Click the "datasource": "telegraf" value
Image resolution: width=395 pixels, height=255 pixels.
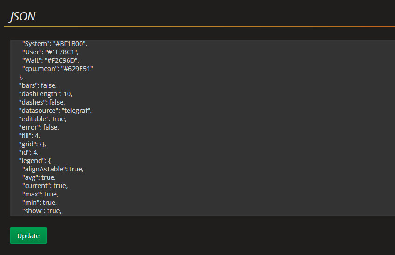[x=76, y=111]
